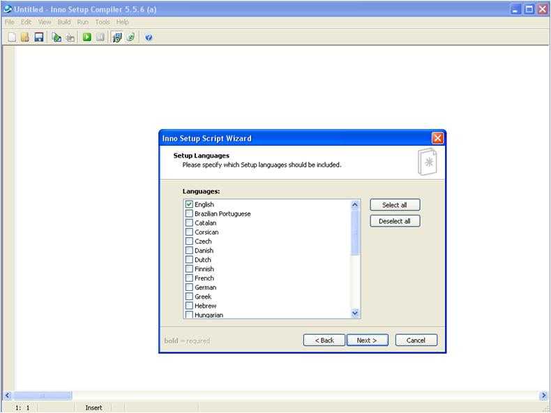The image size is (551, 413).
Task: Uncheck the English language checkbox
Action: tap(189, 204)
